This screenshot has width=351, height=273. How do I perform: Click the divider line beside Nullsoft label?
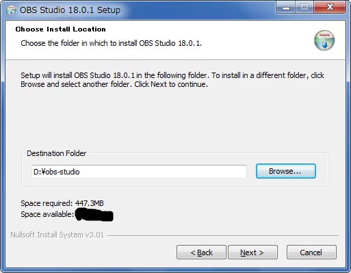click(x=223, y=235)
